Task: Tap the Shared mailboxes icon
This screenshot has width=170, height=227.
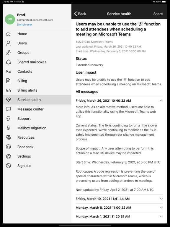Action: click(8, 62)
